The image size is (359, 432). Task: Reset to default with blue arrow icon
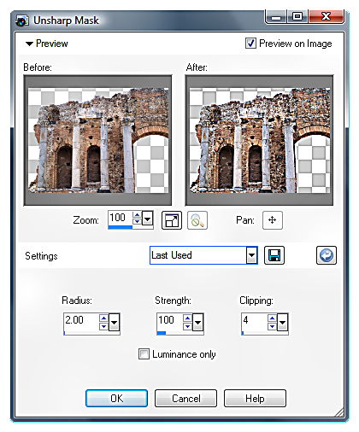327,255
